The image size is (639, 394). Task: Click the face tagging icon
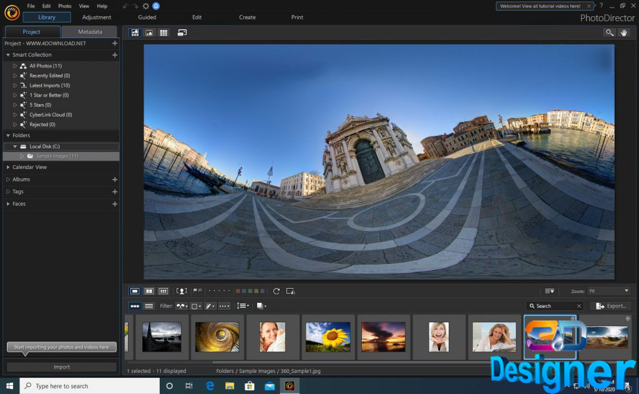click(x=182, y=291)
